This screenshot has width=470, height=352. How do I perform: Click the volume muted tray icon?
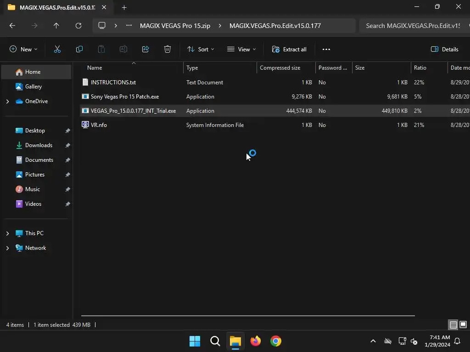coord(414,341)
